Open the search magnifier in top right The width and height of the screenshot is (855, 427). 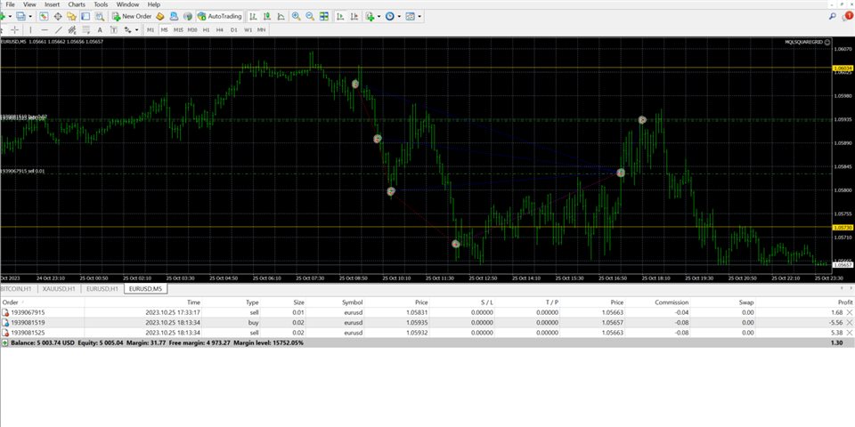(832, 16)
